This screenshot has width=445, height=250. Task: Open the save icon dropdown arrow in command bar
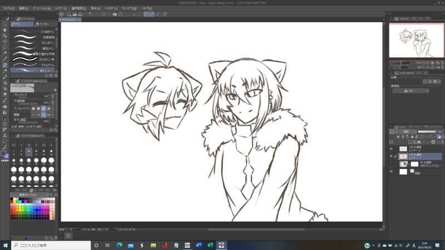click(x=85, y=14)
